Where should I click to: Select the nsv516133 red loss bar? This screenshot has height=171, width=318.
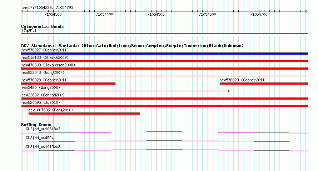coord(164,61)
